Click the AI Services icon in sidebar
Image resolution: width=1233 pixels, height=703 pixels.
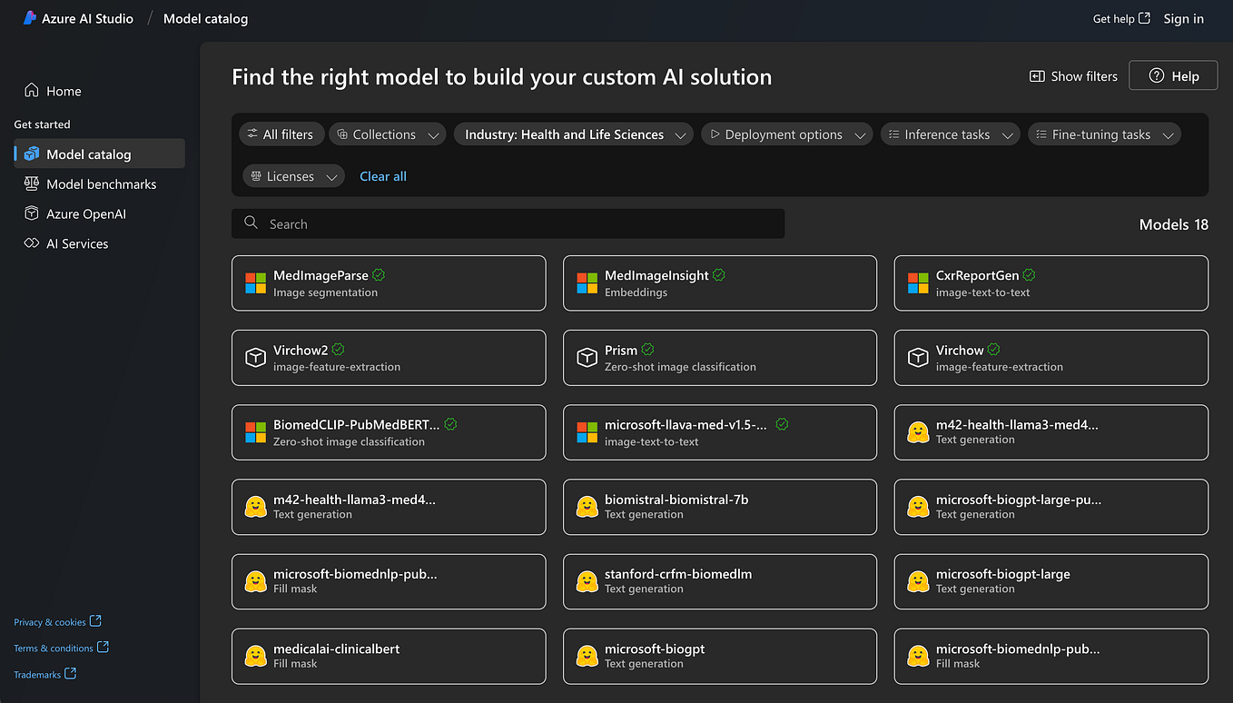32,243
